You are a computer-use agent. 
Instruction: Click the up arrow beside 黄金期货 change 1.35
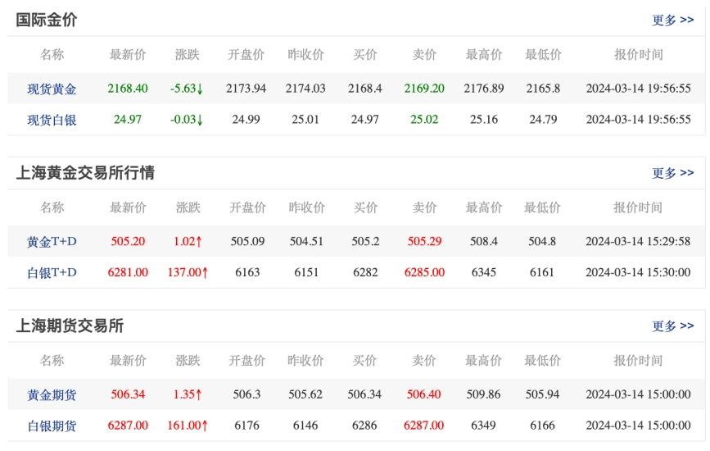tap(199, 395)
